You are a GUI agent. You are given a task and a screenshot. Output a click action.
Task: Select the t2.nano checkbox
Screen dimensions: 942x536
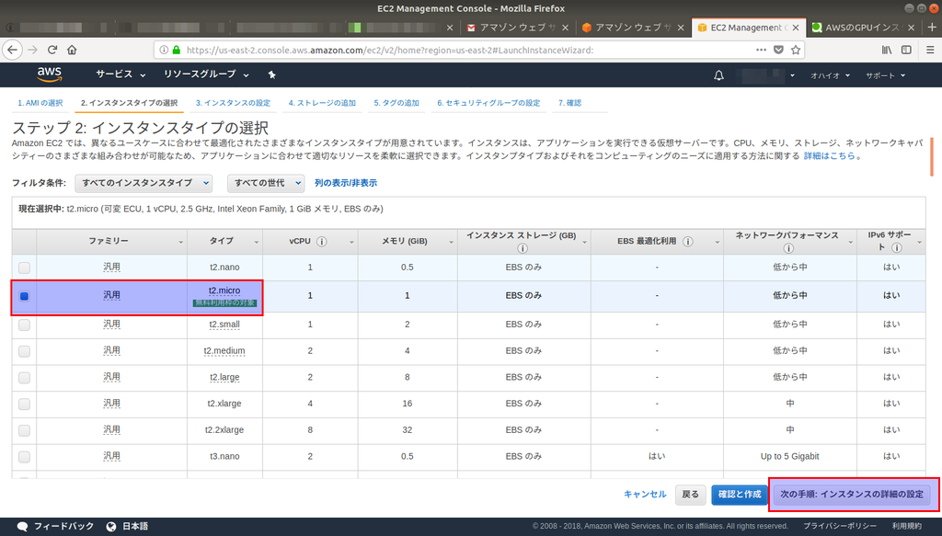(24, 268)
